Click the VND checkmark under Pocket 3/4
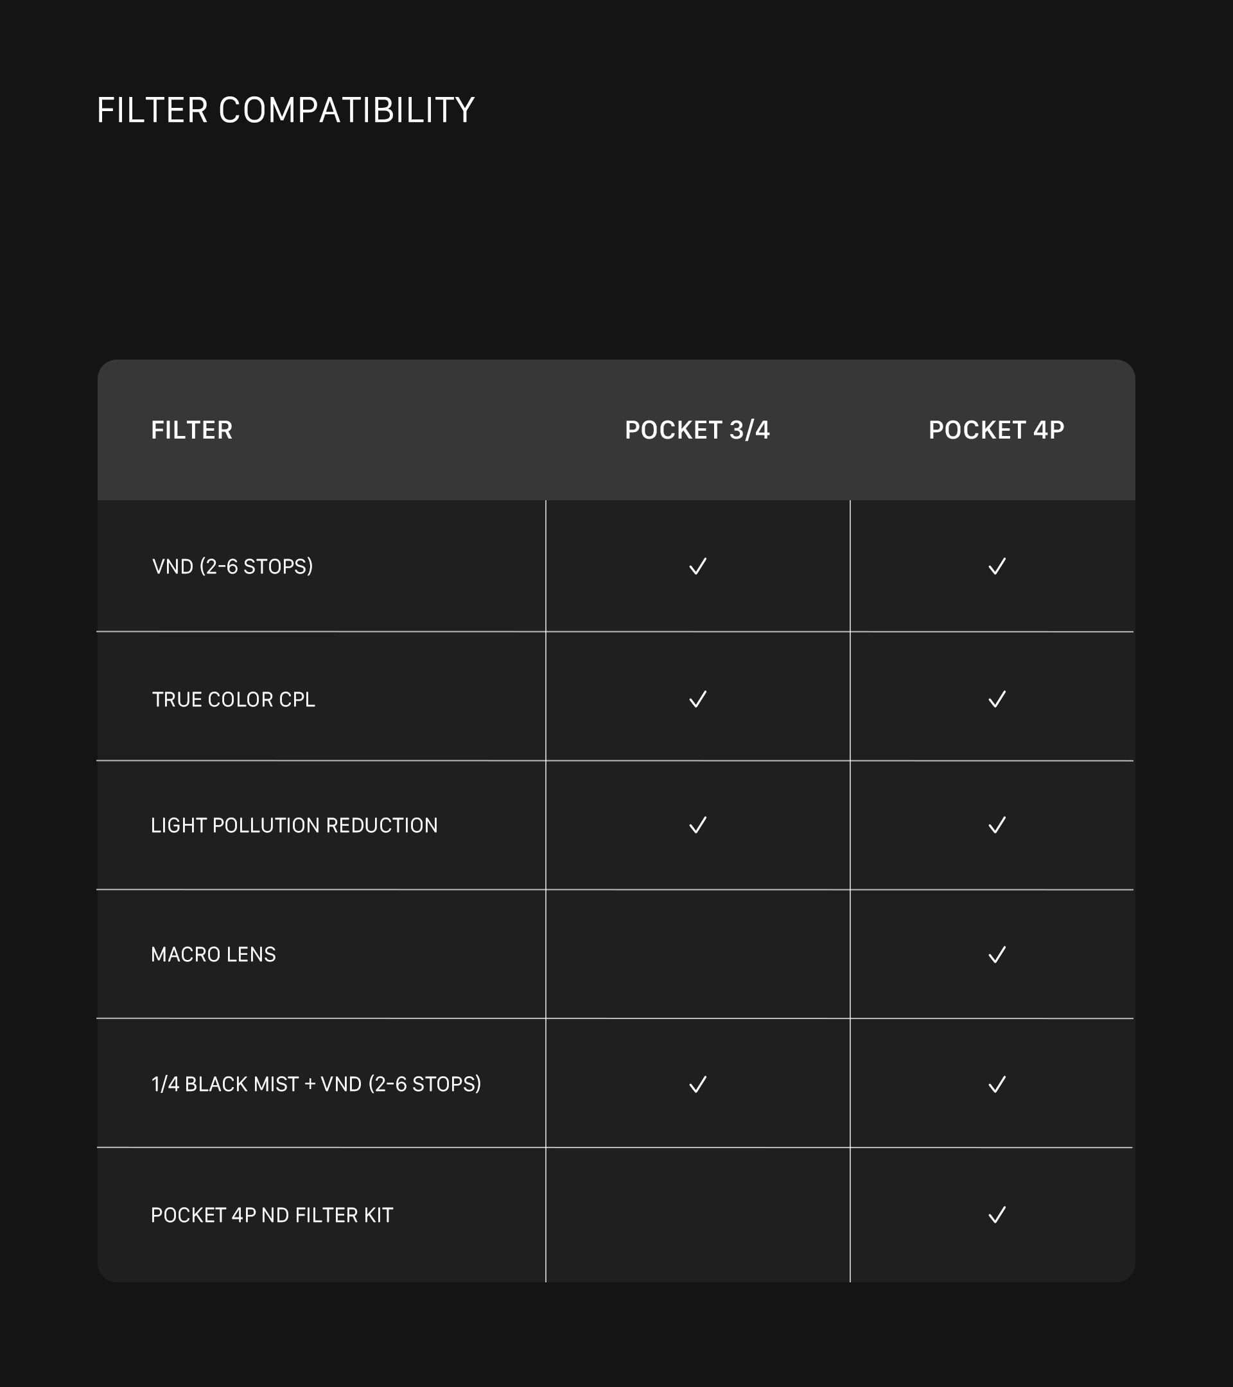 coord(697,566)
